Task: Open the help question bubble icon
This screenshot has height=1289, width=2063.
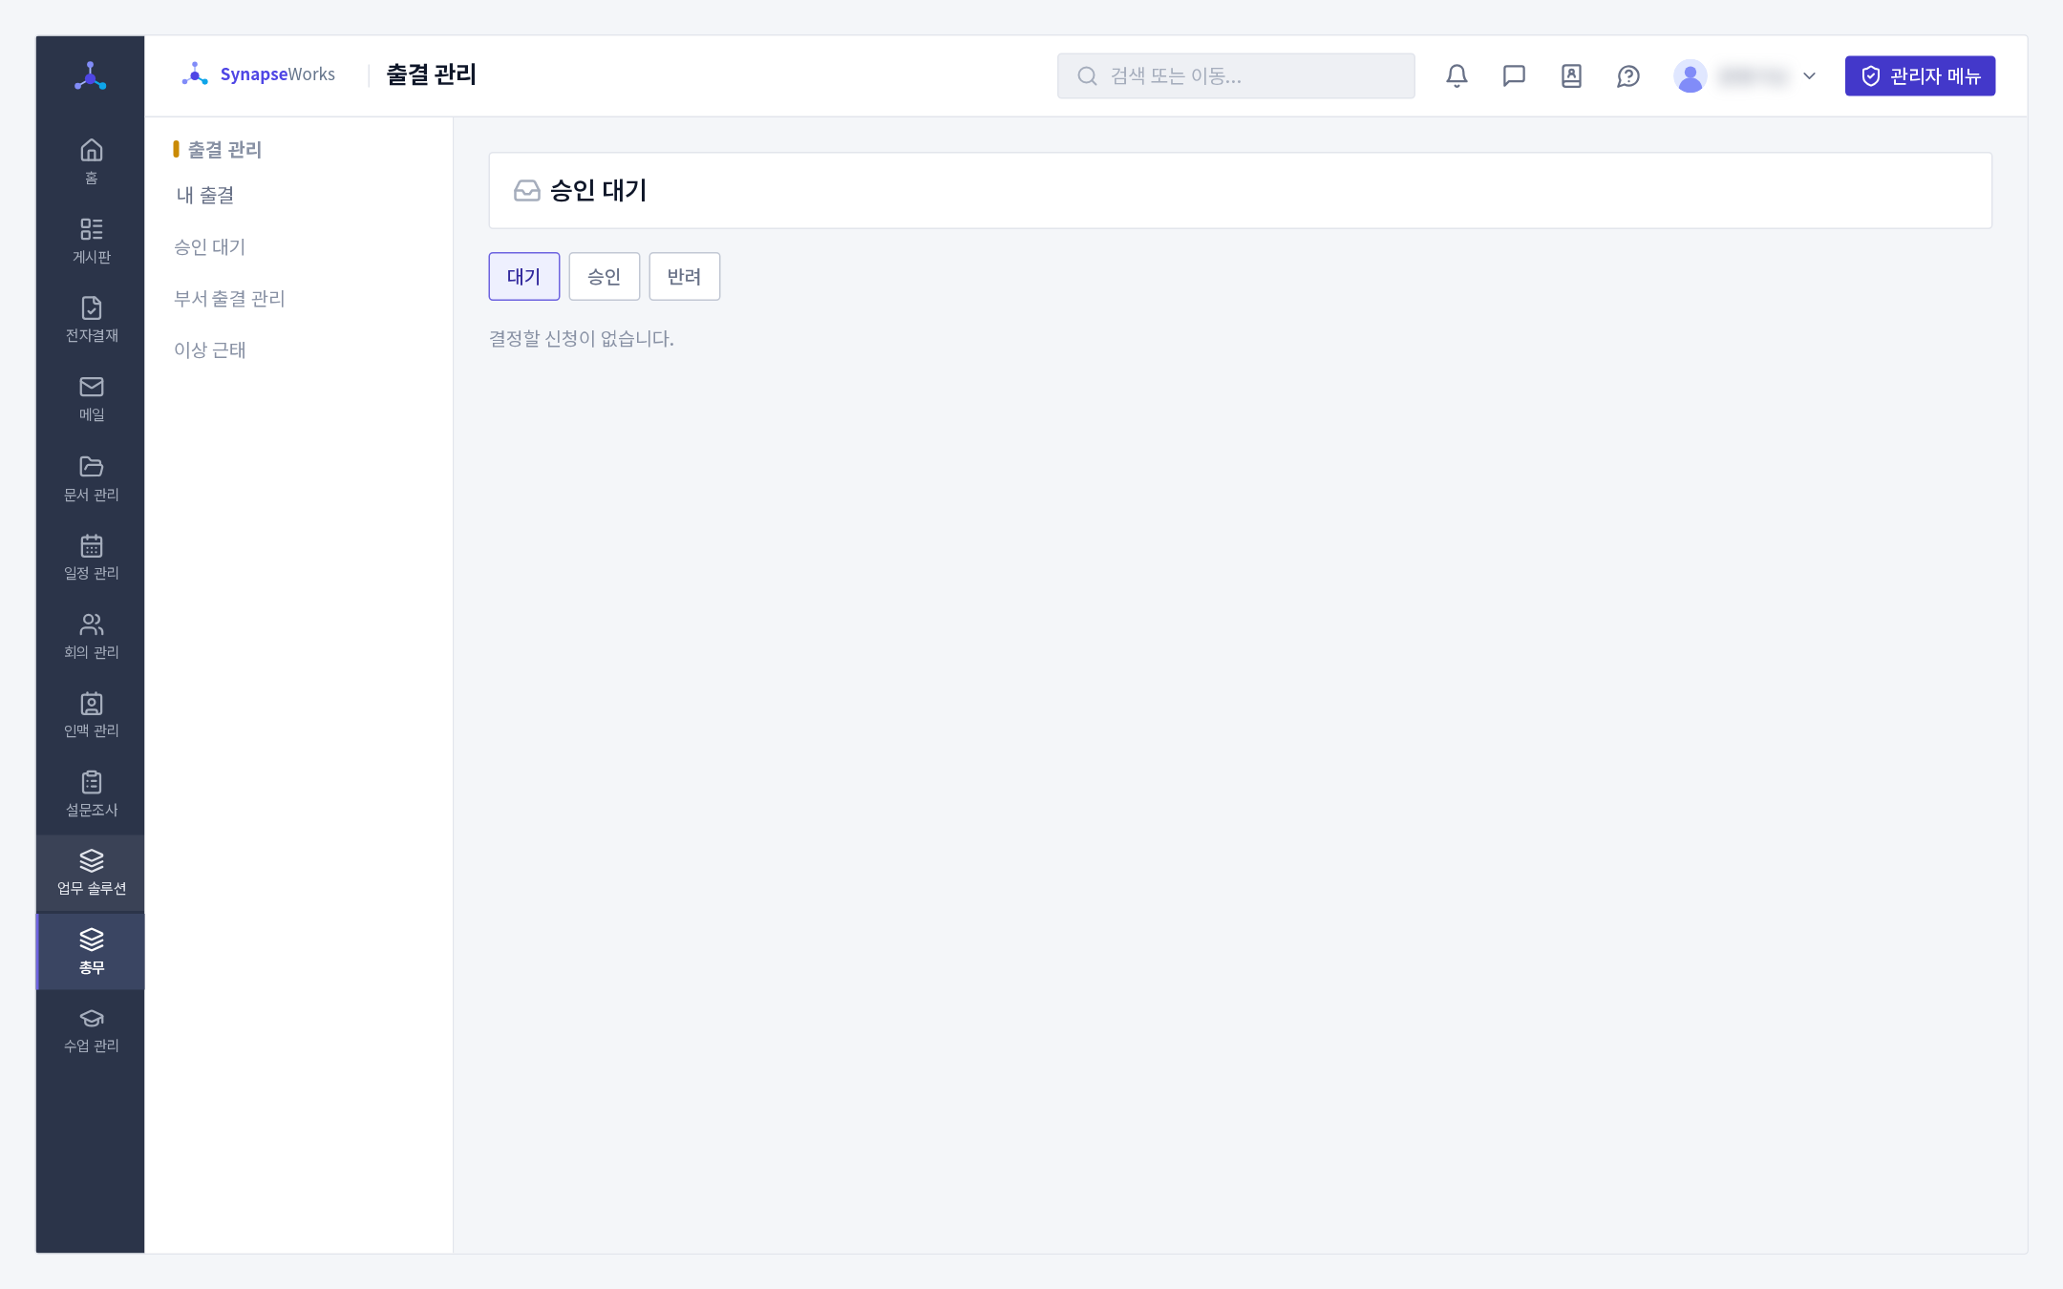Action: 1628,75
